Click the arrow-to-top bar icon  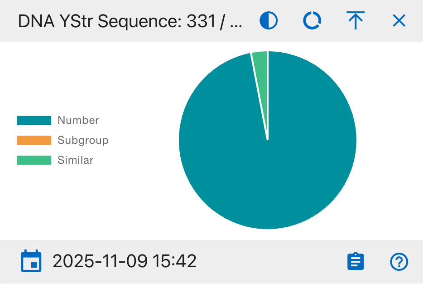click(356, 20)
